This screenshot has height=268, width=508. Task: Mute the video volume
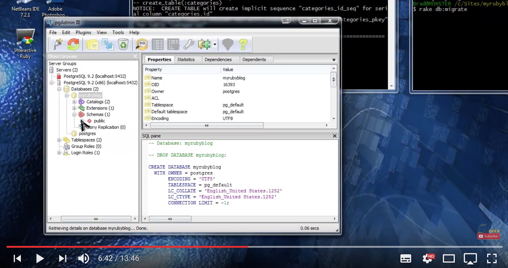83,258
